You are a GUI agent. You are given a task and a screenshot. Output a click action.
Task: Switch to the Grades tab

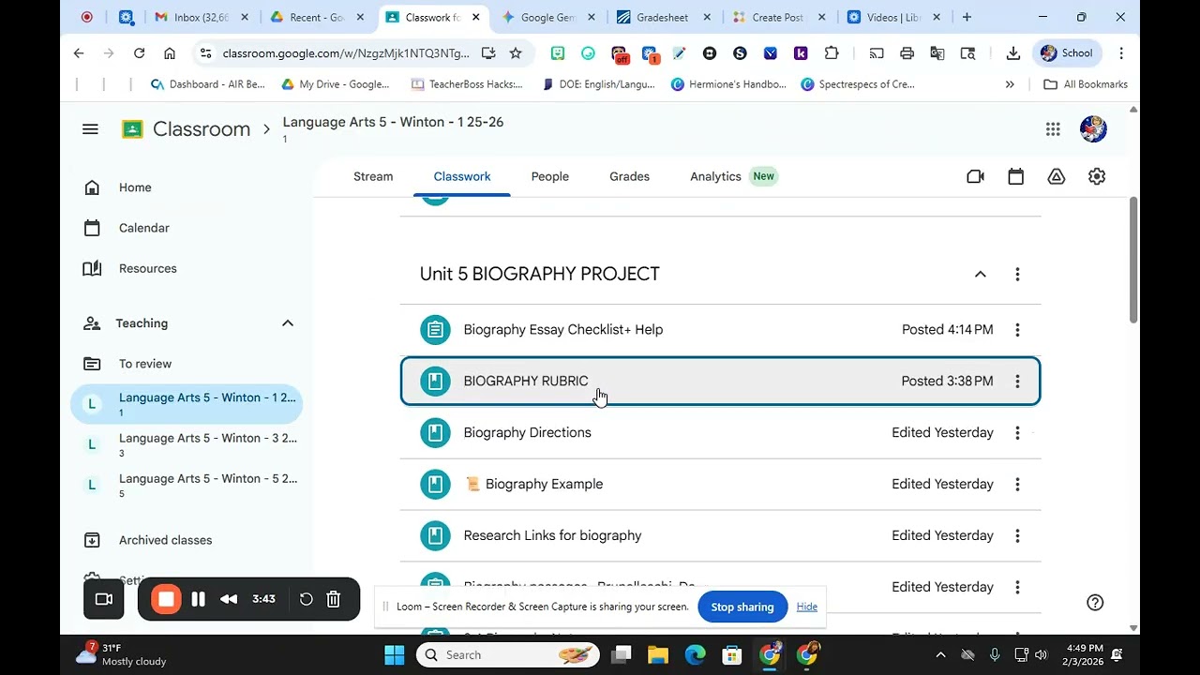pos(629,176)
